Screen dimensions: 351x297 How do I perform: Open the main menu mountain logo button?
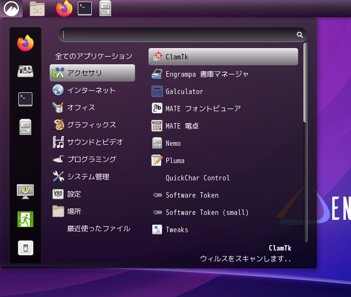coord(11,9)
